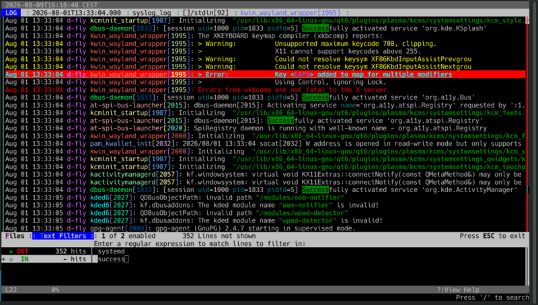Click the L22 line number indicator
The image size is (538, 305).
click(11, 290)
